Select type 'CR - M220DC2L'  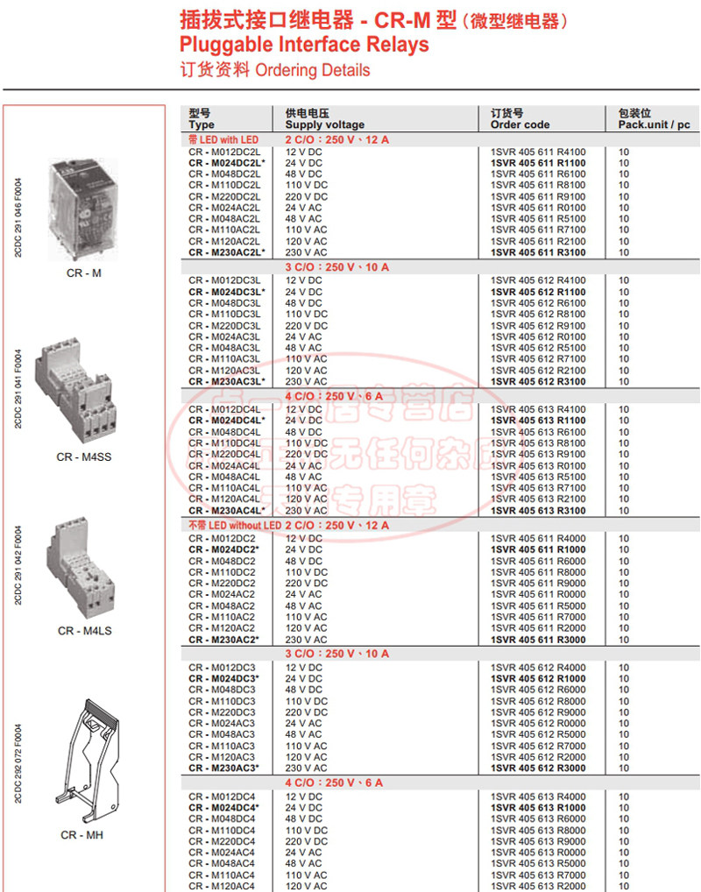(224, 197)
